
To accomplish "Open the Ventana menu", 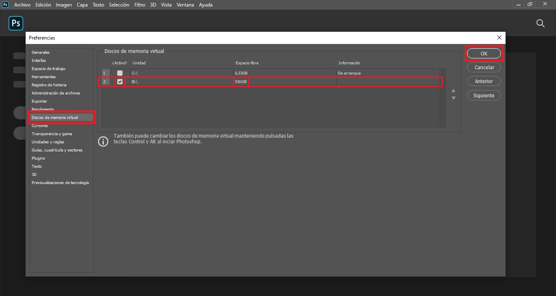I will (186, 5).
